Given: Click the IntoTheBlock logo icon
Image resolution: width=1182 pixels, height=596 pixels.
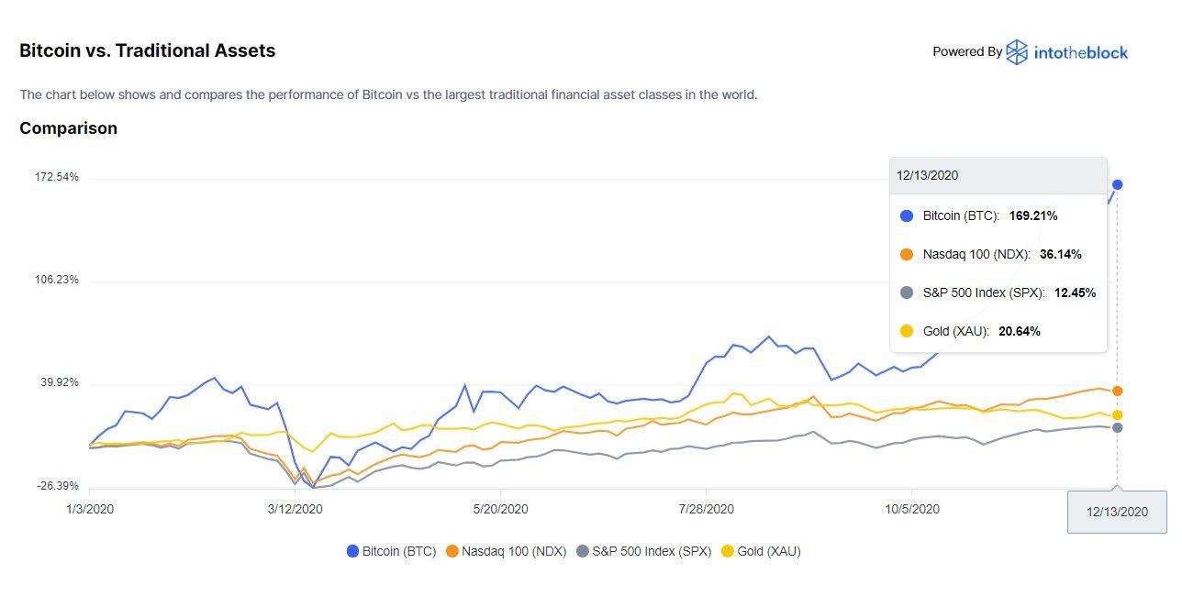Looking at the screenshot, I should pyautogui.click(x=1017, y=52).
